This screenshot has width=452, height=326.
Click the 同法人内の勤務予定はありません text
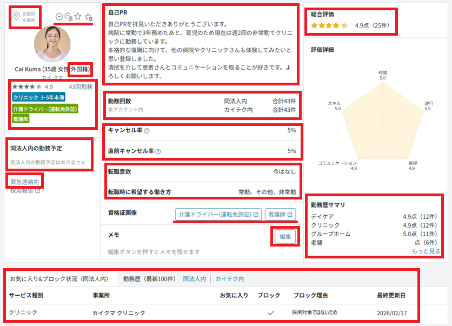point(48,162)
